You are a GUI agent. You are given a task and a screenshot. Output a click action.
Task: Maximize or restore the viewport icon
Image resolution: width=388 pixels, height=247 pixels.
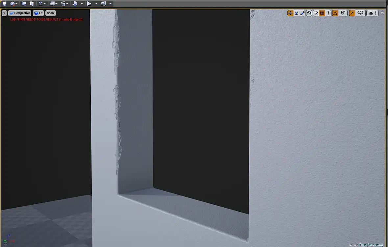tap(382, 13)
